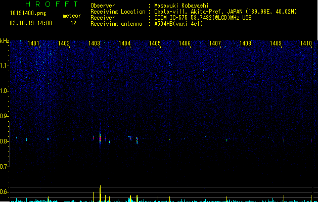Click the echo streak after 1409

click(284, 139)
